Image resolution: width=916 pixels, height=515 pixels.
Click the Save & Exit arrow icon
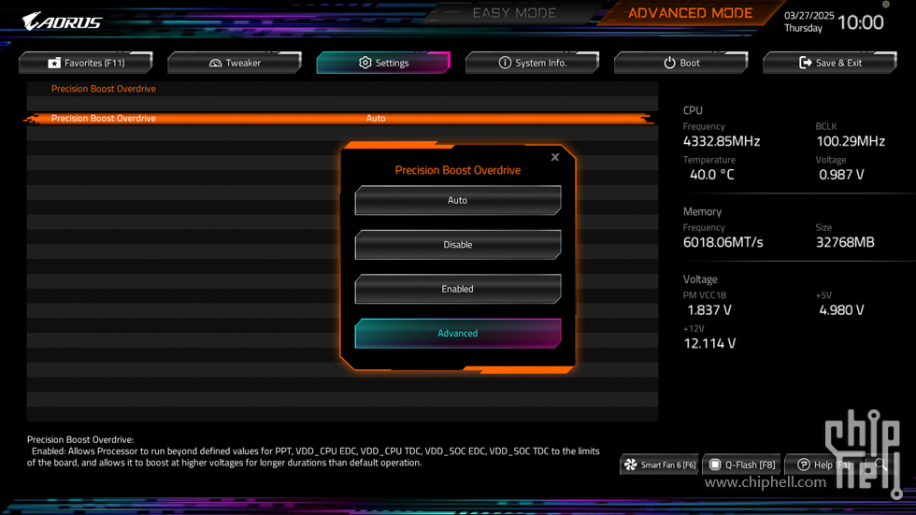805,63
